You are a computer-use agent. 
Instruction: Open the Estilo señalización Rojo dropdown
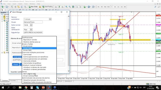click(x=31, y=29)
